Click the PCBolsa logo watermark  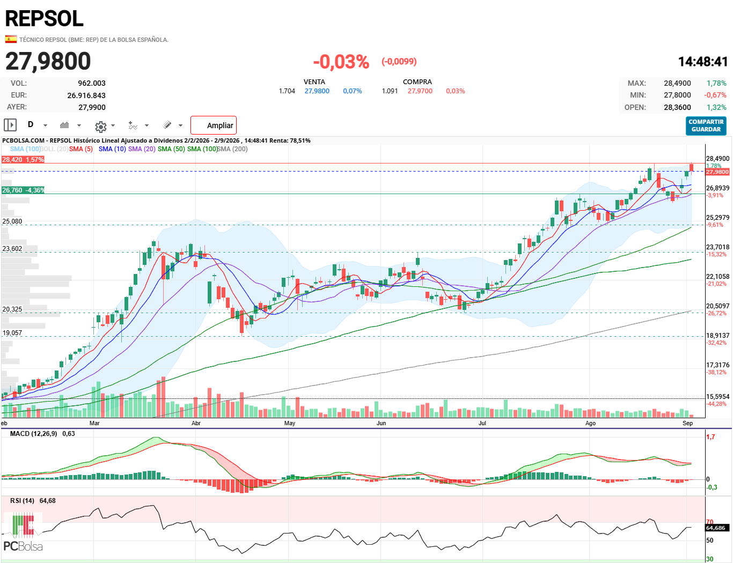pyautogui.click(x=23, y=532)
